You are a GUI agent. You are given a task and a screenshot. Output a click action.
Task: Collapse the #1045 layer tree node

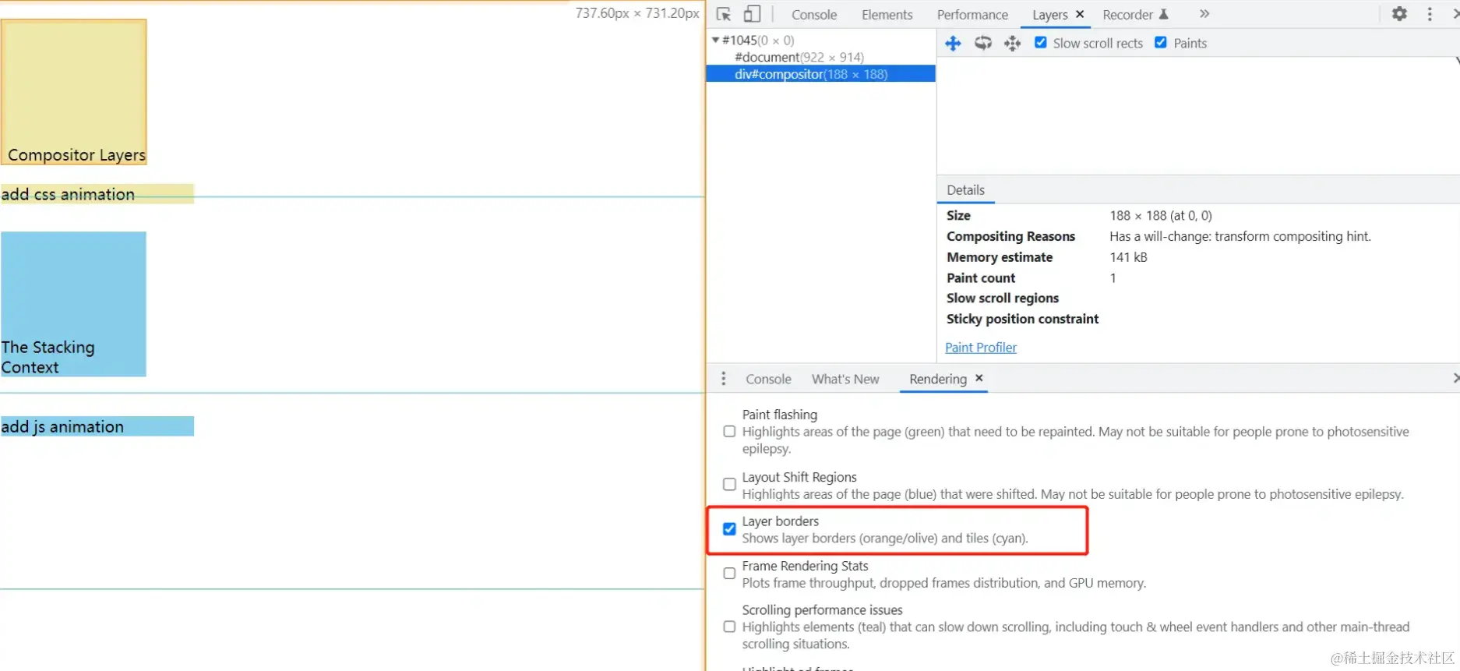pos(715,40)
